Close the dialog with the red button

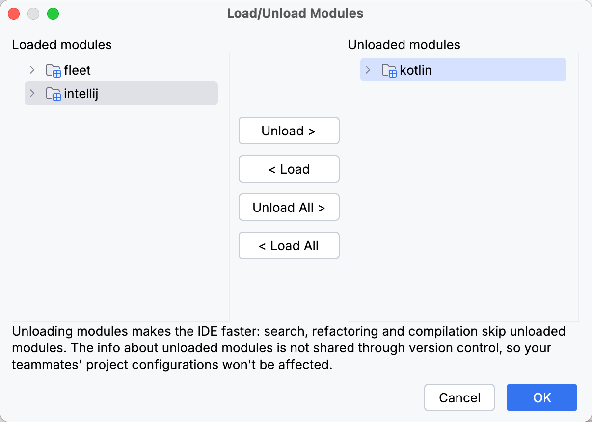(14, 14)
